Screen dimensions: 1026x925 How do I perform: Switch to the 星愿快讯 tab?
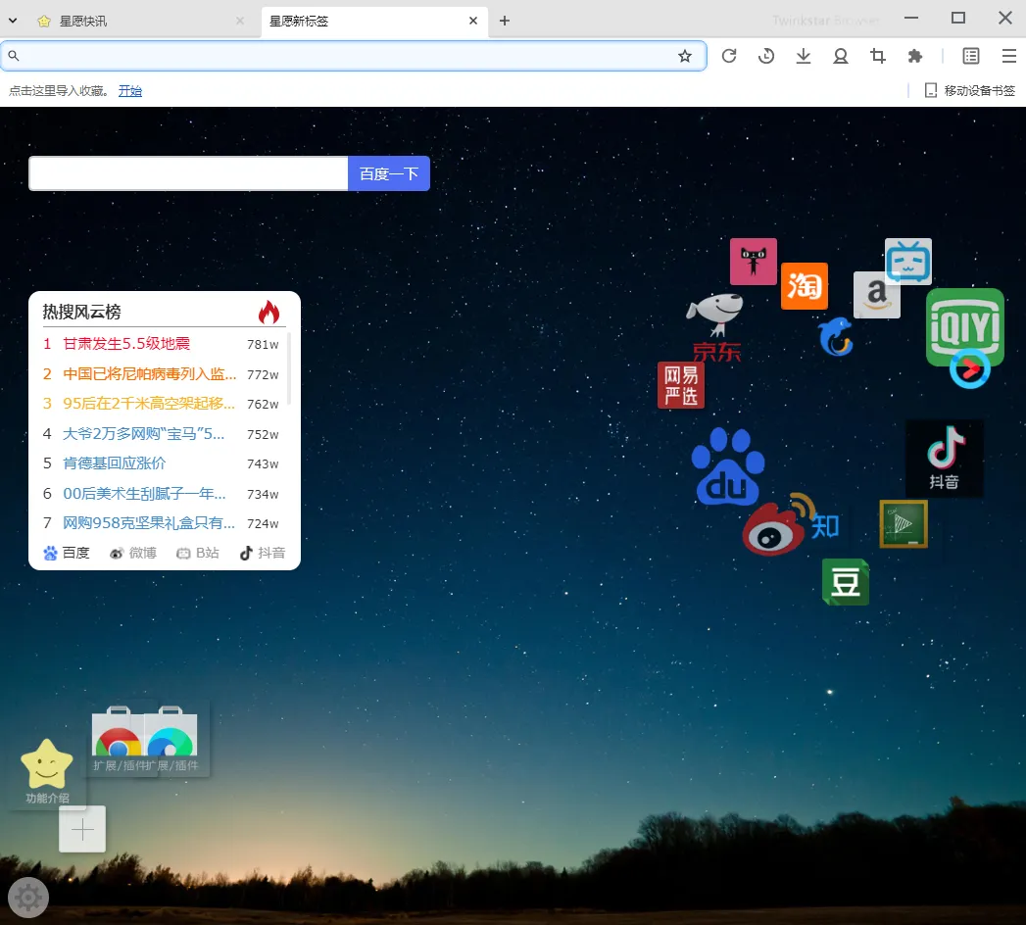click(x=139, y=21)
